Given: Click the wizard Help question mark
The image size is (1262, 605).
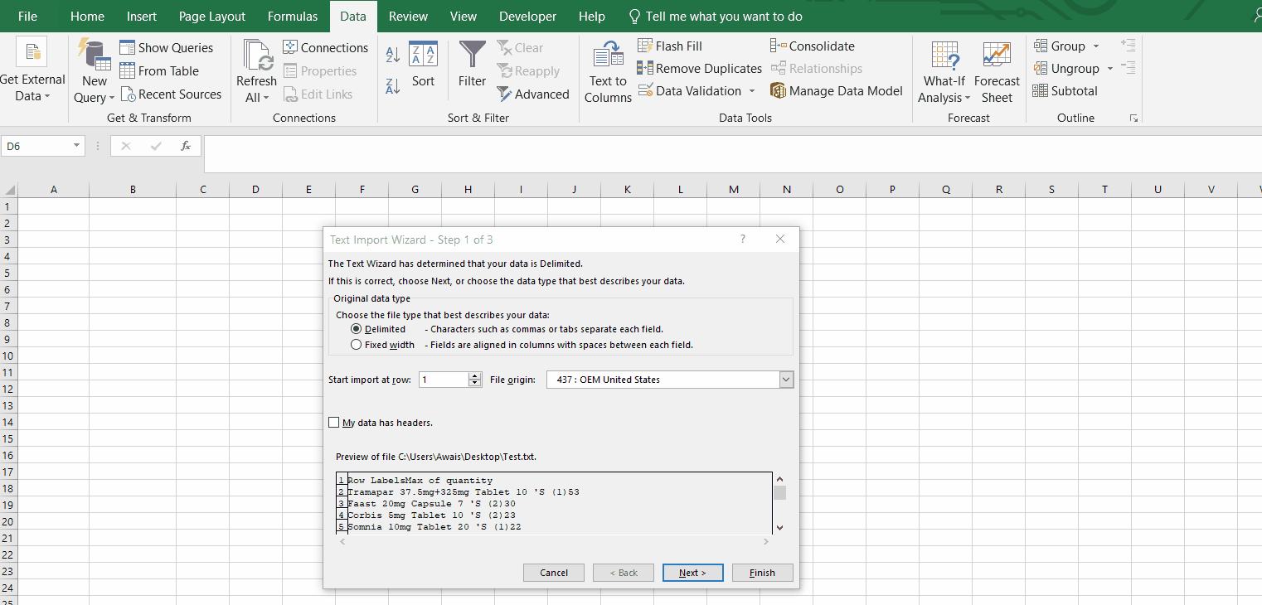Looking at the screenshot, I should (743, 239).
